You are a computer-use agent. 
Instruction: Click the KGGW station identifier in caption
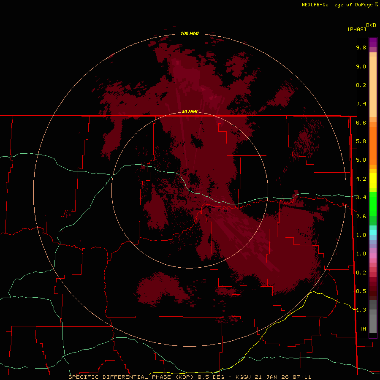[243, 377]
